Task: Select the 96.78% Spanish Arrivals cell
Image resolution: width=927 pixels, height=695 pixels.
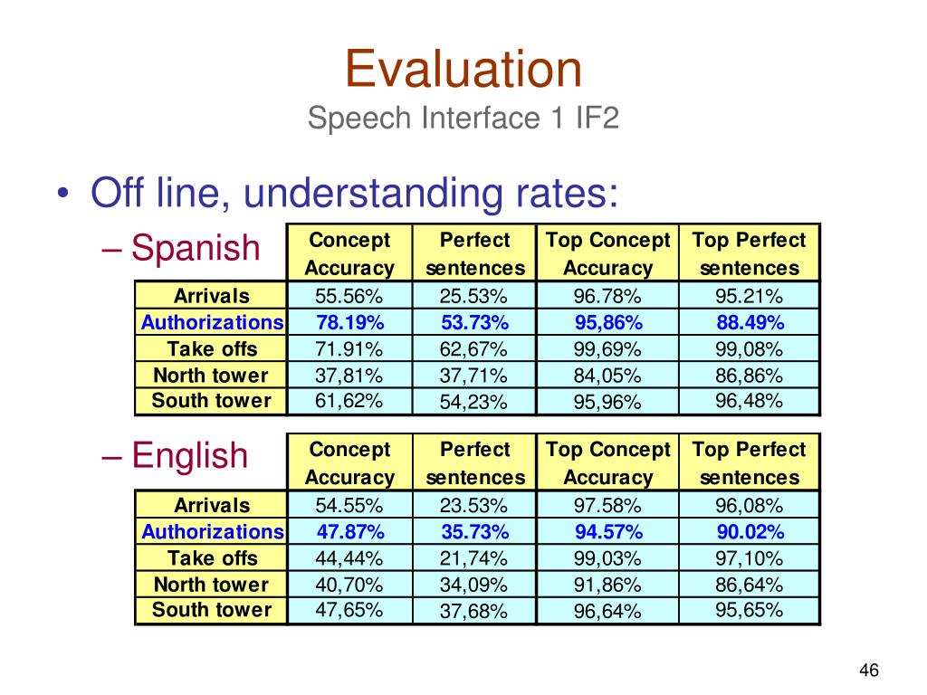Action: click(607, 296)
